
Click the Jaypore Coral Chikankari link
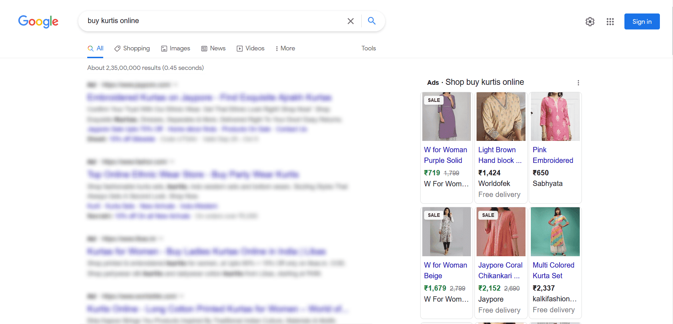500,270
